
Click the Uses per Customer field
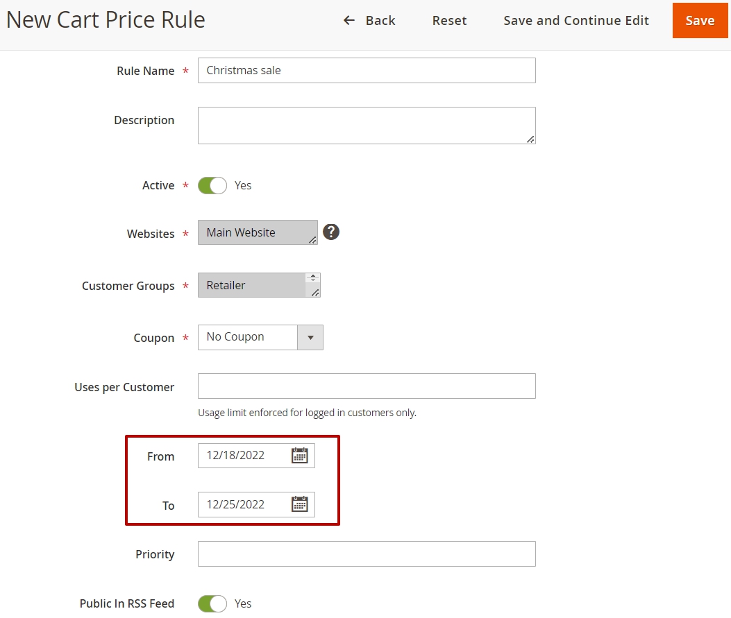pyautogui.click(x=367, y=386)
